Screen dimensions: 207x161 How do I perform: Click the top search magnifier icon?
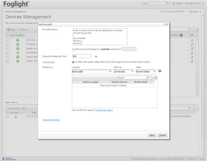167,3
